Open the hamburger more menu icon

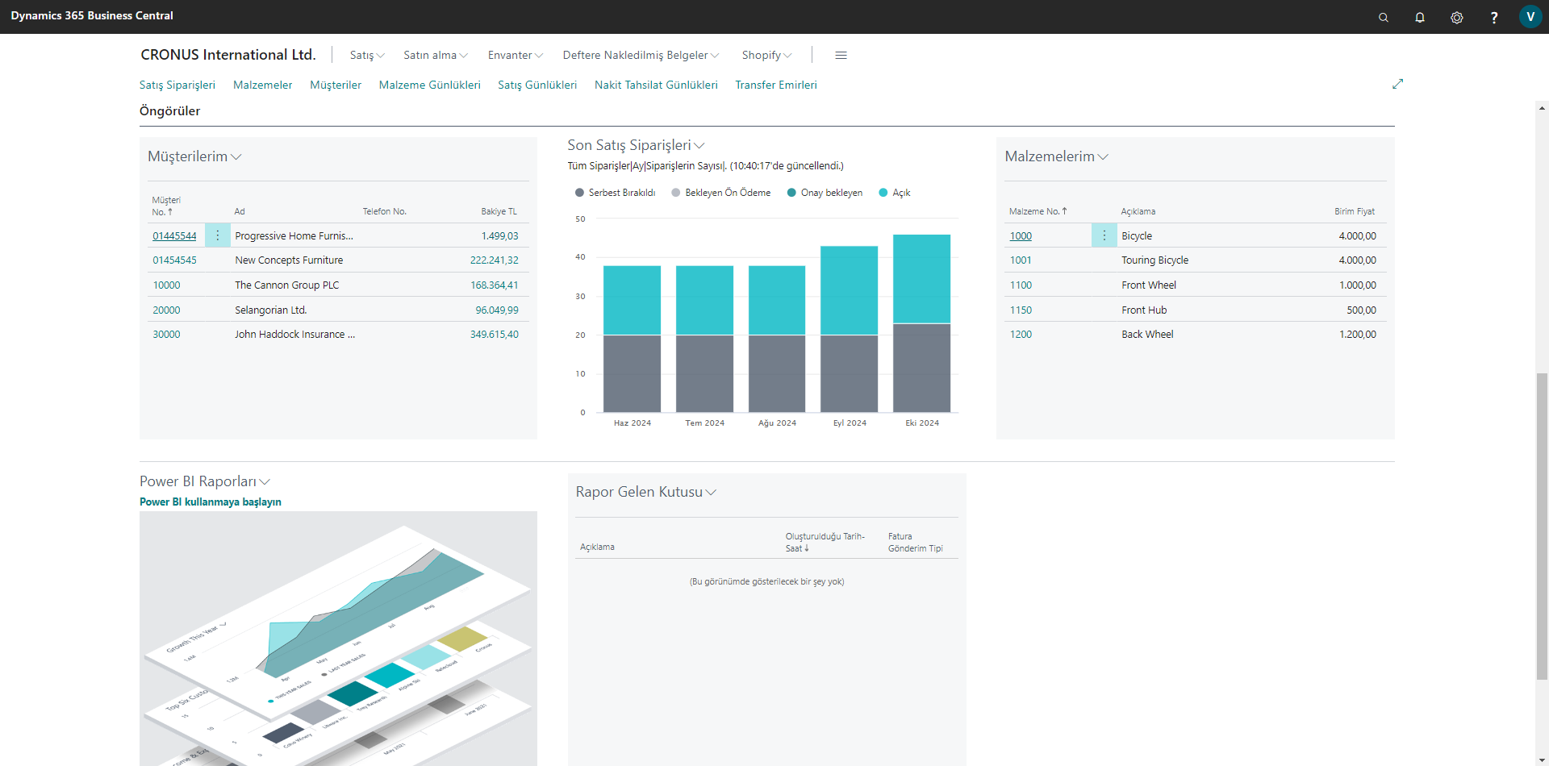[x=841, y=55]
